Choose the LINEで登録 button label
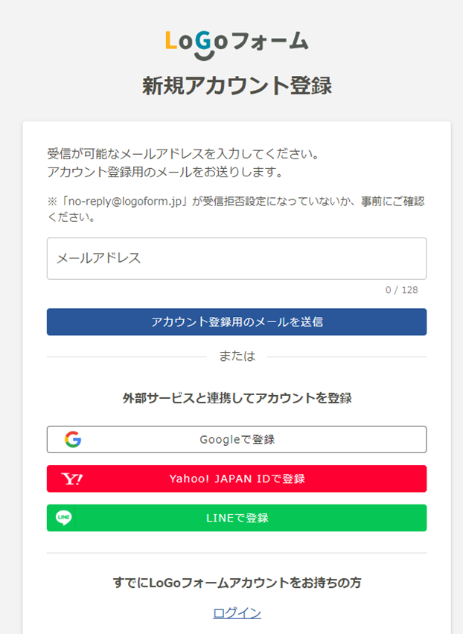463x634 pixels. (x=237, y=518)
